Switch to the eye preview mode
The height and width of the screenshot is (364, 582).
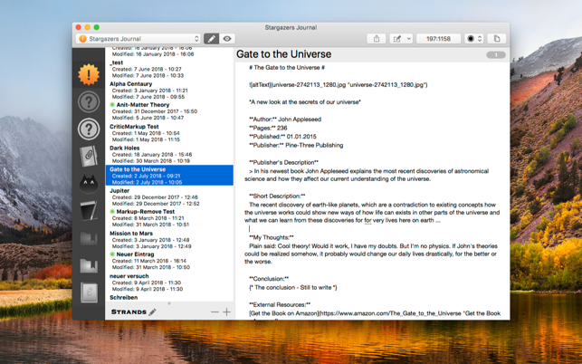point(227,39)
